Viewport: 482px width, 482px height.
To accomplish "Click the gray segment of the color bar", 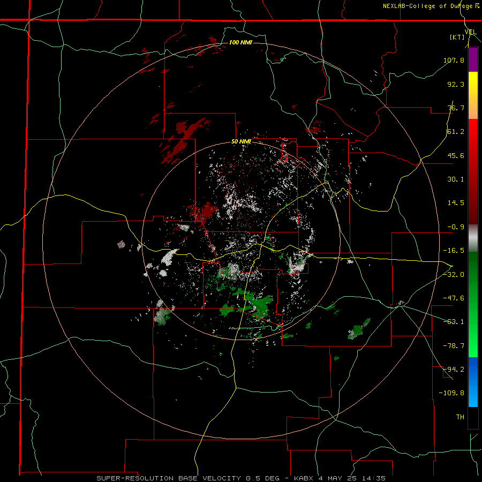I will pyautogui.click(x=473, y=238).
